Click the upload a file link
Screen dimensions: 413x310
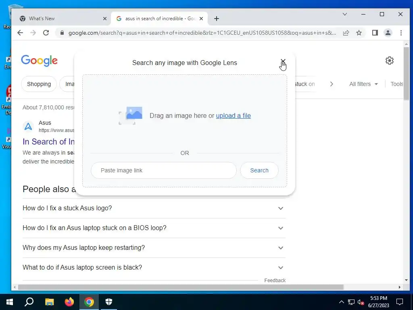tap(234, 116)
